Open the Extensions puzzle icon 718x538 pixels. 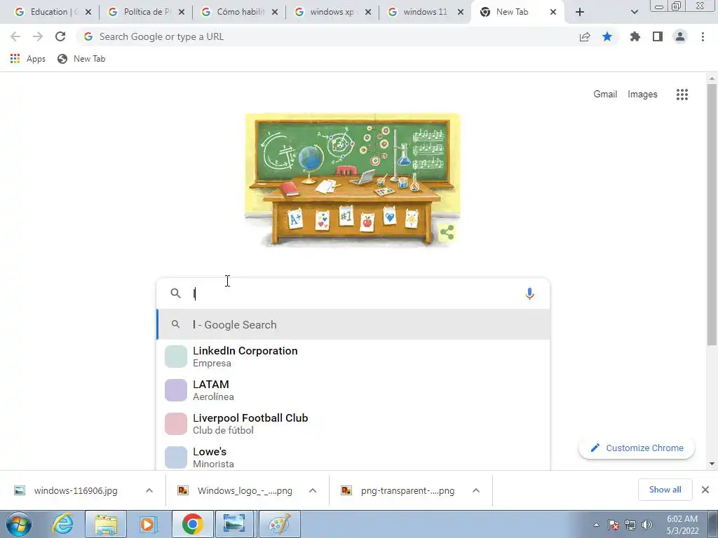coord(635,36)
